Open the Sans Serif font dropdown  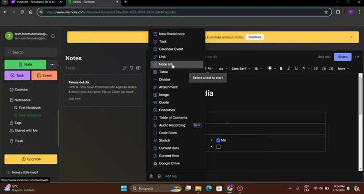241,69
